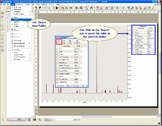Expand the Zoom submenu in View menu
Screen dimensions: 162x126
click(21, 53)
